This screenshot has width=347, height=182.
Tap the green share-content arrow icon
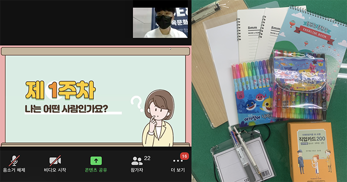pos(96,161)
